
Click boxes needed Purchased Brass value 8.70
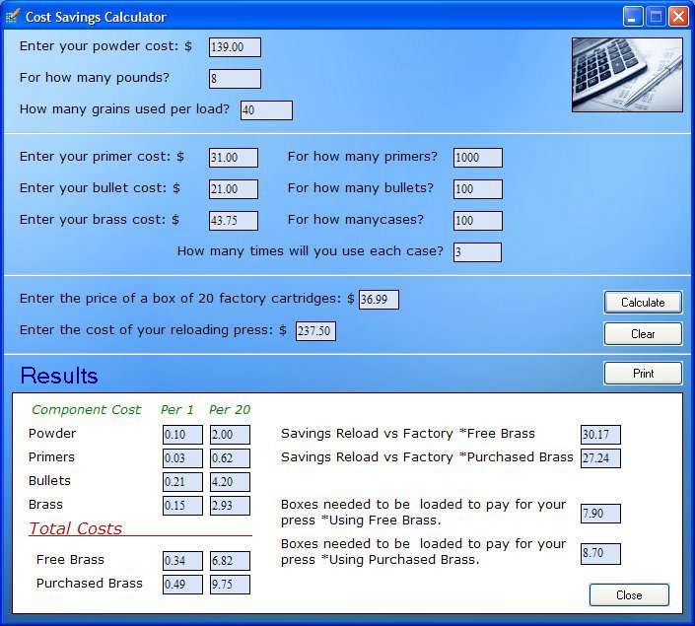click(600, 553)
